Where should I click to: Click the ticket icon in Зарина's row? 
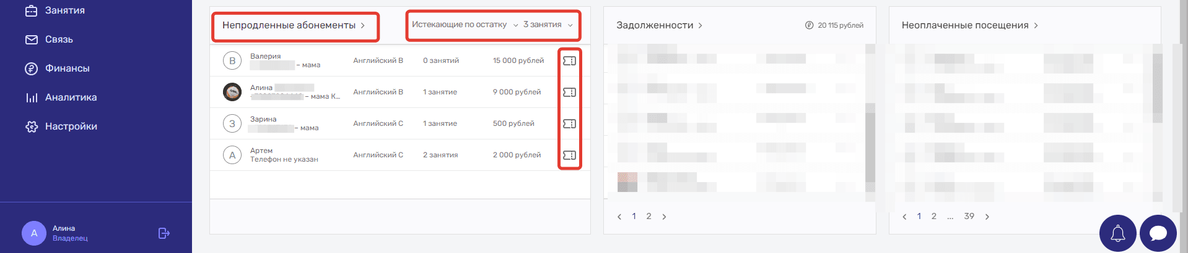569,123
